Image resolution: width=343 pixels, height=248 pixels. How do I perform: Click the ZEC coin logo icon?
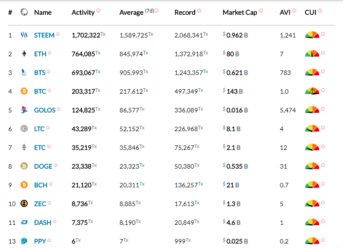point(24,203)
